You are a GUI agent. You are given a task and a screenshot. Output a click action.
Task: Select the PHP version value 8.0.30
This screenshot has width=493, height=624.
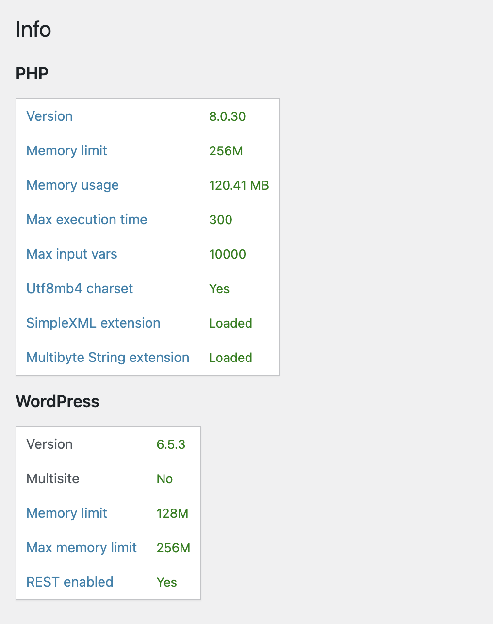(228, 116)
